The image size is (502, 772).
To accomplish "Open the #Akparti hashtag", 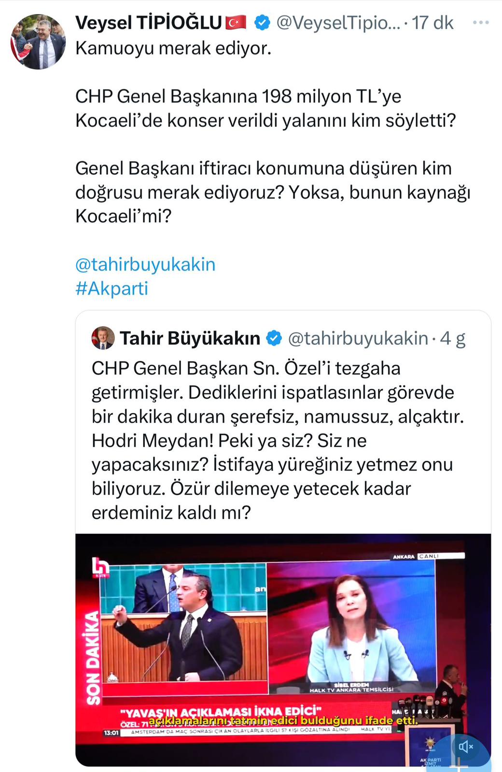I will 112,289.
